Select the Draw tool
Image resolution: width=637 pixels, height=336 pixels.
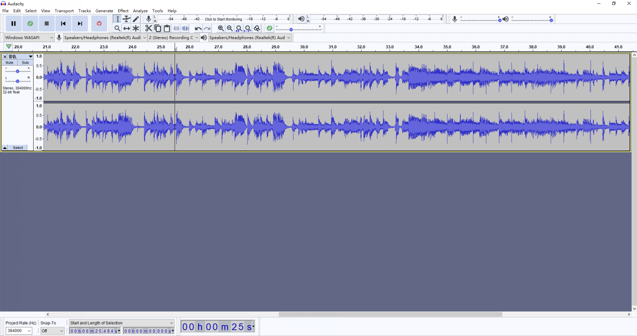136,19
